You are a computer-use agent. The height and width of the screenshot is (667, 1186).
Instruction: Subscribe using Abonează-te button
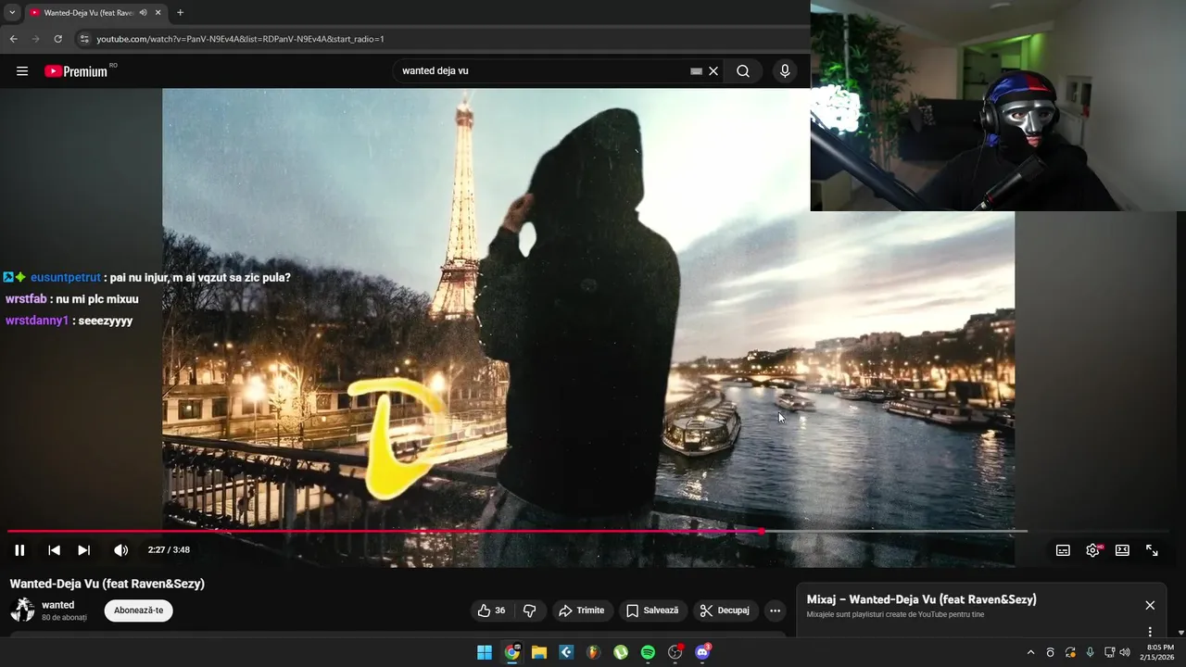point(139,610)
